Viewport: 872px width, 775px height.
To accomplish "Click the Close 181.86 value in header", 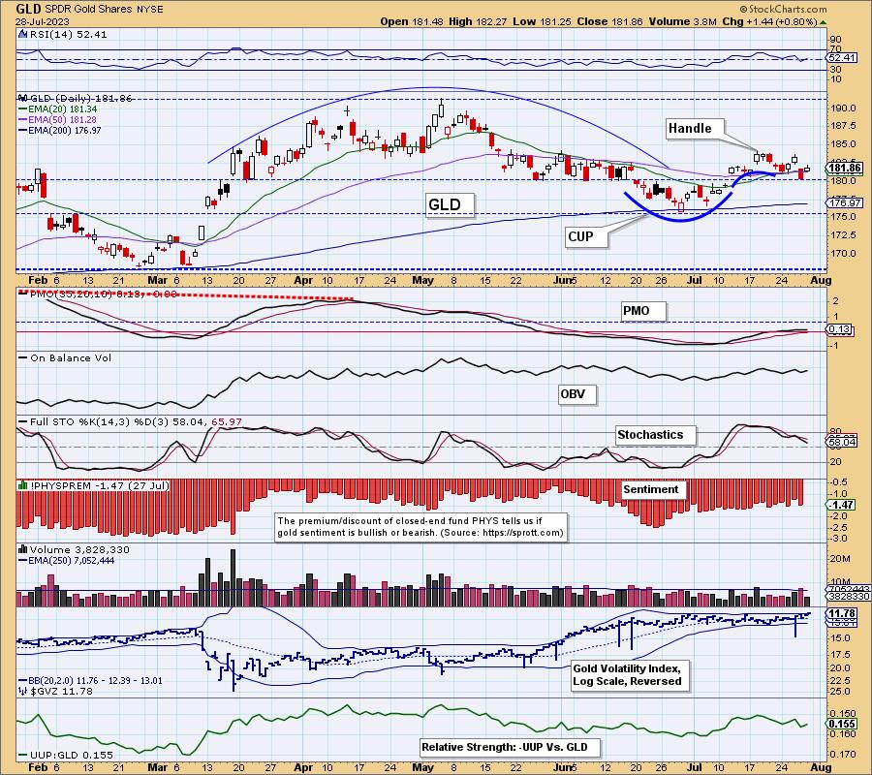I will tap(609, 21).
